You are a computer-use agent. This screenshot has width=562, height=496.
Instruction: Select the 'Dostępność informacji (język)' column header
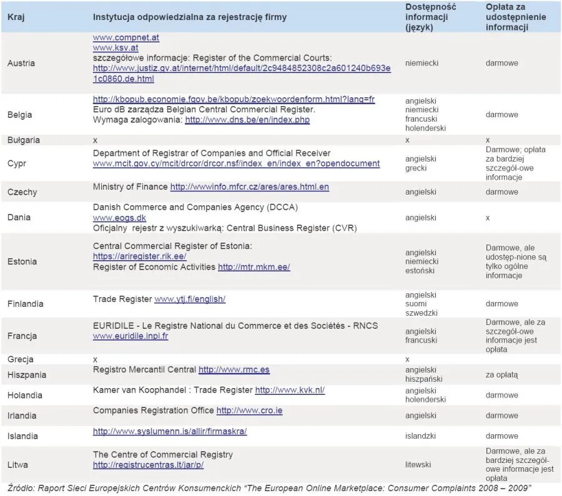coord(430,17)
